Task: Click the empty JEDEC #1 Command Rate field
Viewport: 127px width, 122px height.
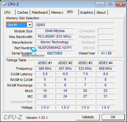Action: (45, 102)
